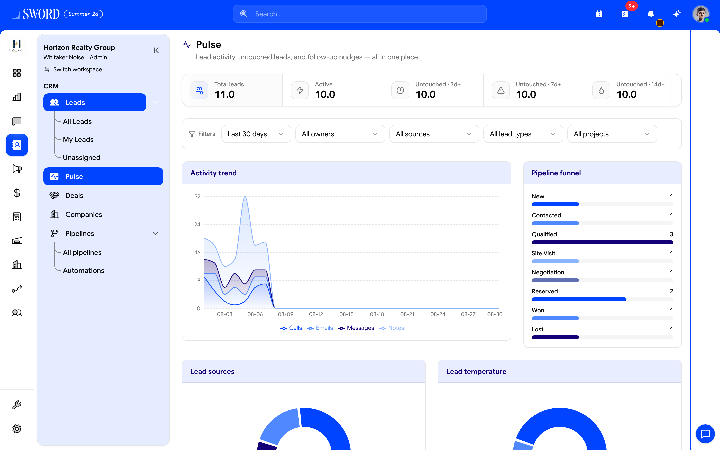Select Pulse menu item
The height and width of the screenshot is (450, 720).
coord(103,176)
